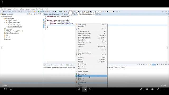The width and height of the screenshot is (169, 95).
Task: Open the File menu
Action: click(2, 9)
